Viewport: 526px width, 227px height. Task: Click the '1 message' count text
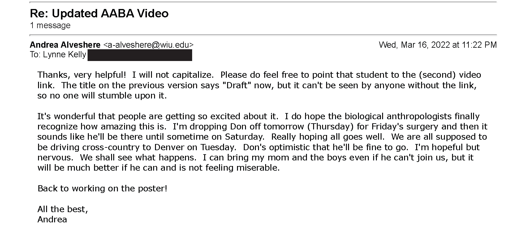pos(50,25)
